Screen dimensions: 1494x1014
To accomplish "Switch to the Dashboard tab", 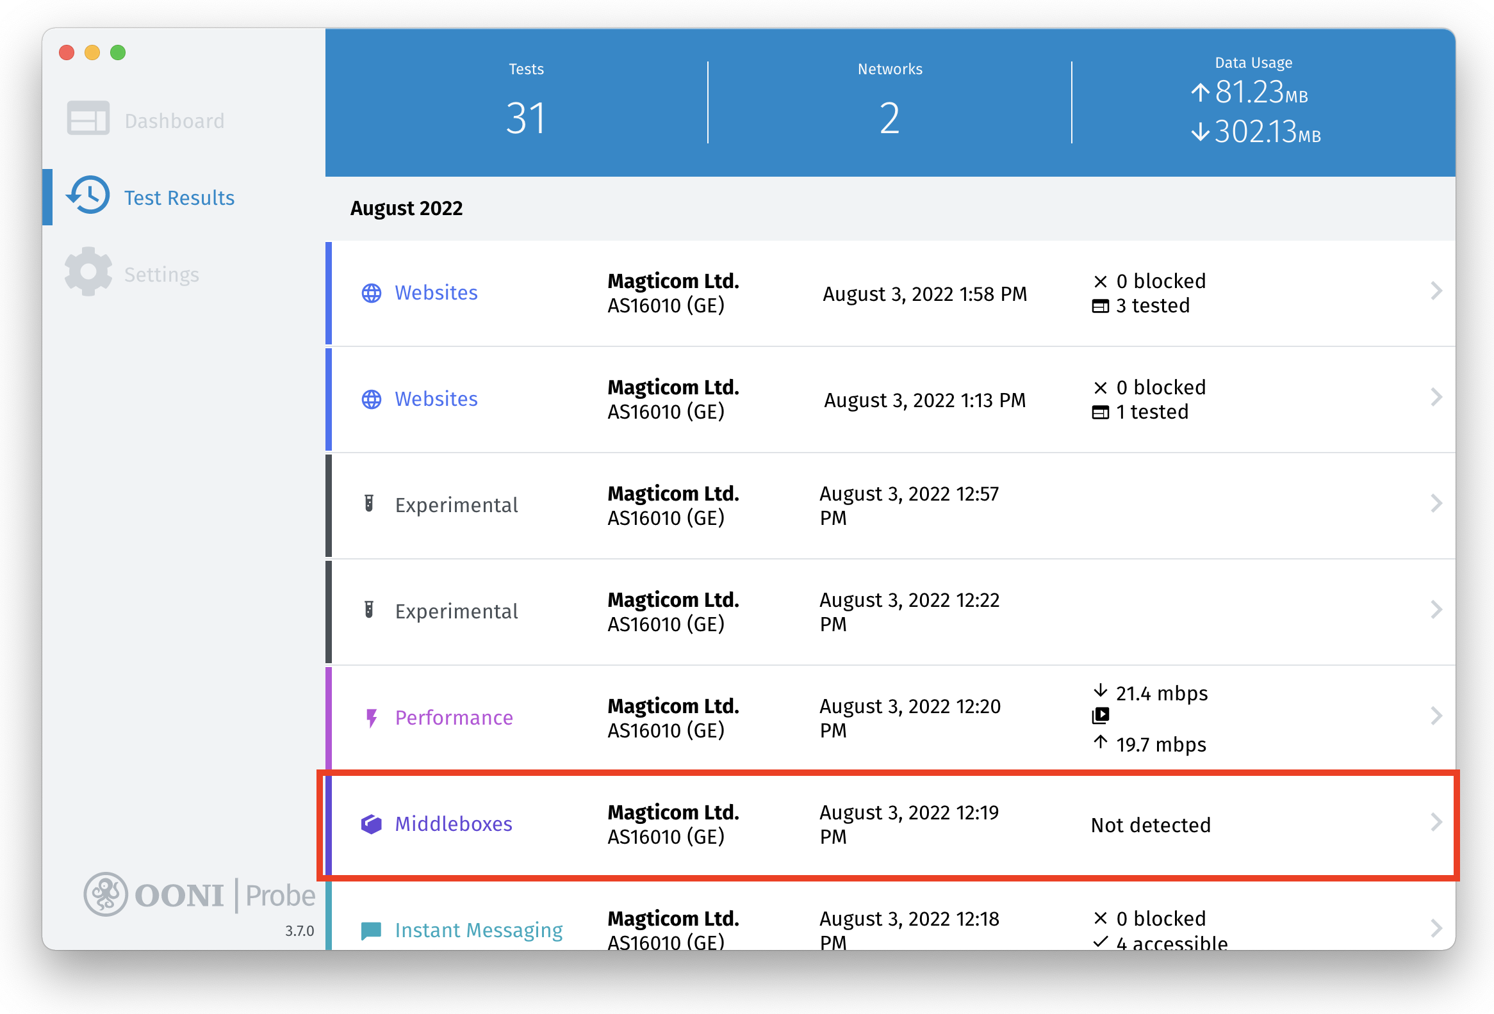I will [174, 121].
